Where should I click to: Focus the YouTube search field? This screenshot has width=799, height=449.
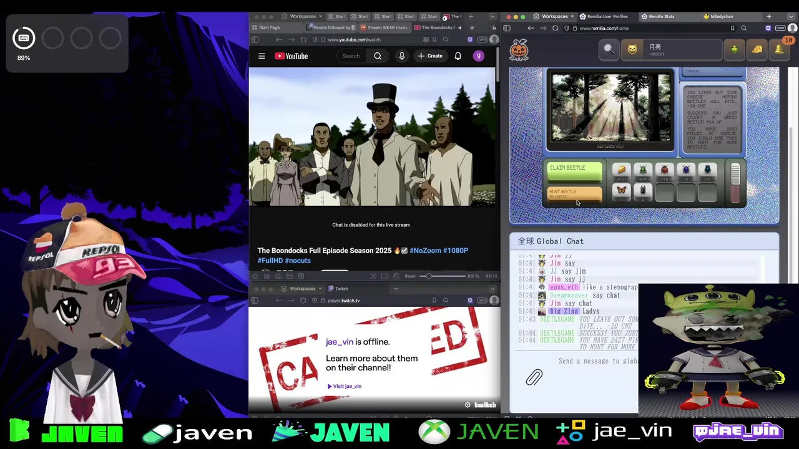[x=351, y=56]
